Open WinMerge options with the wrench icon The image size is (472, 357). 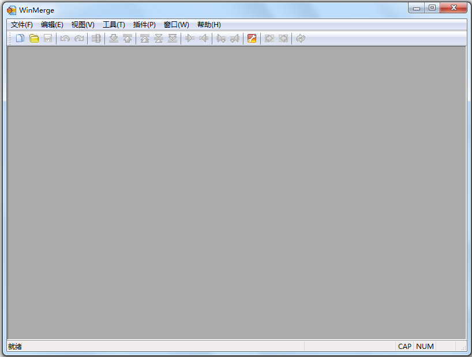pyautogui.click(x=252, y=38)
